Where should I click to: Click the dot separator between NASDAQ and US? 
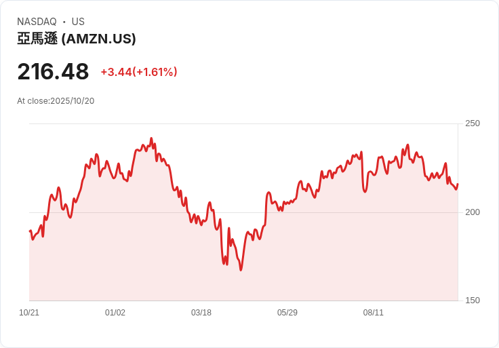point(64,22)
